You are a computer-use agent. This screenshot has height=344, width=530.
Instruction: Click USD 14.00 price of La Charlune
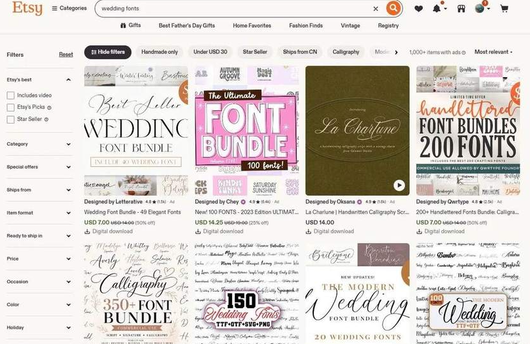320,222
